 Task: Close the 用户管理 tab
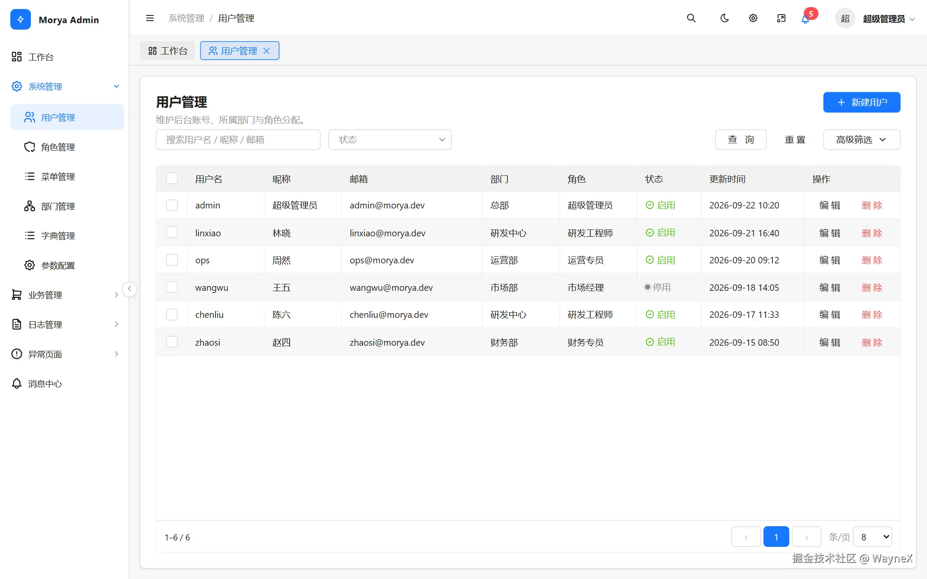coord(267,51)
